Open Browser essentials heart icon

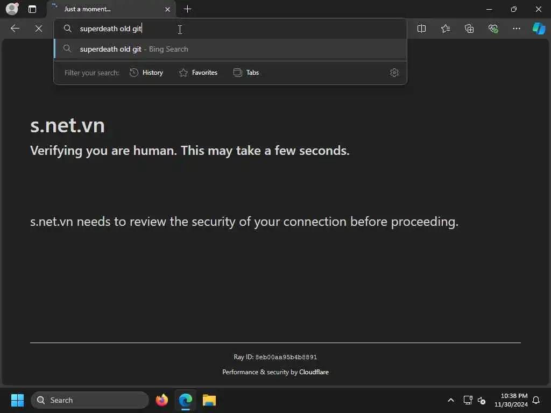493,29
